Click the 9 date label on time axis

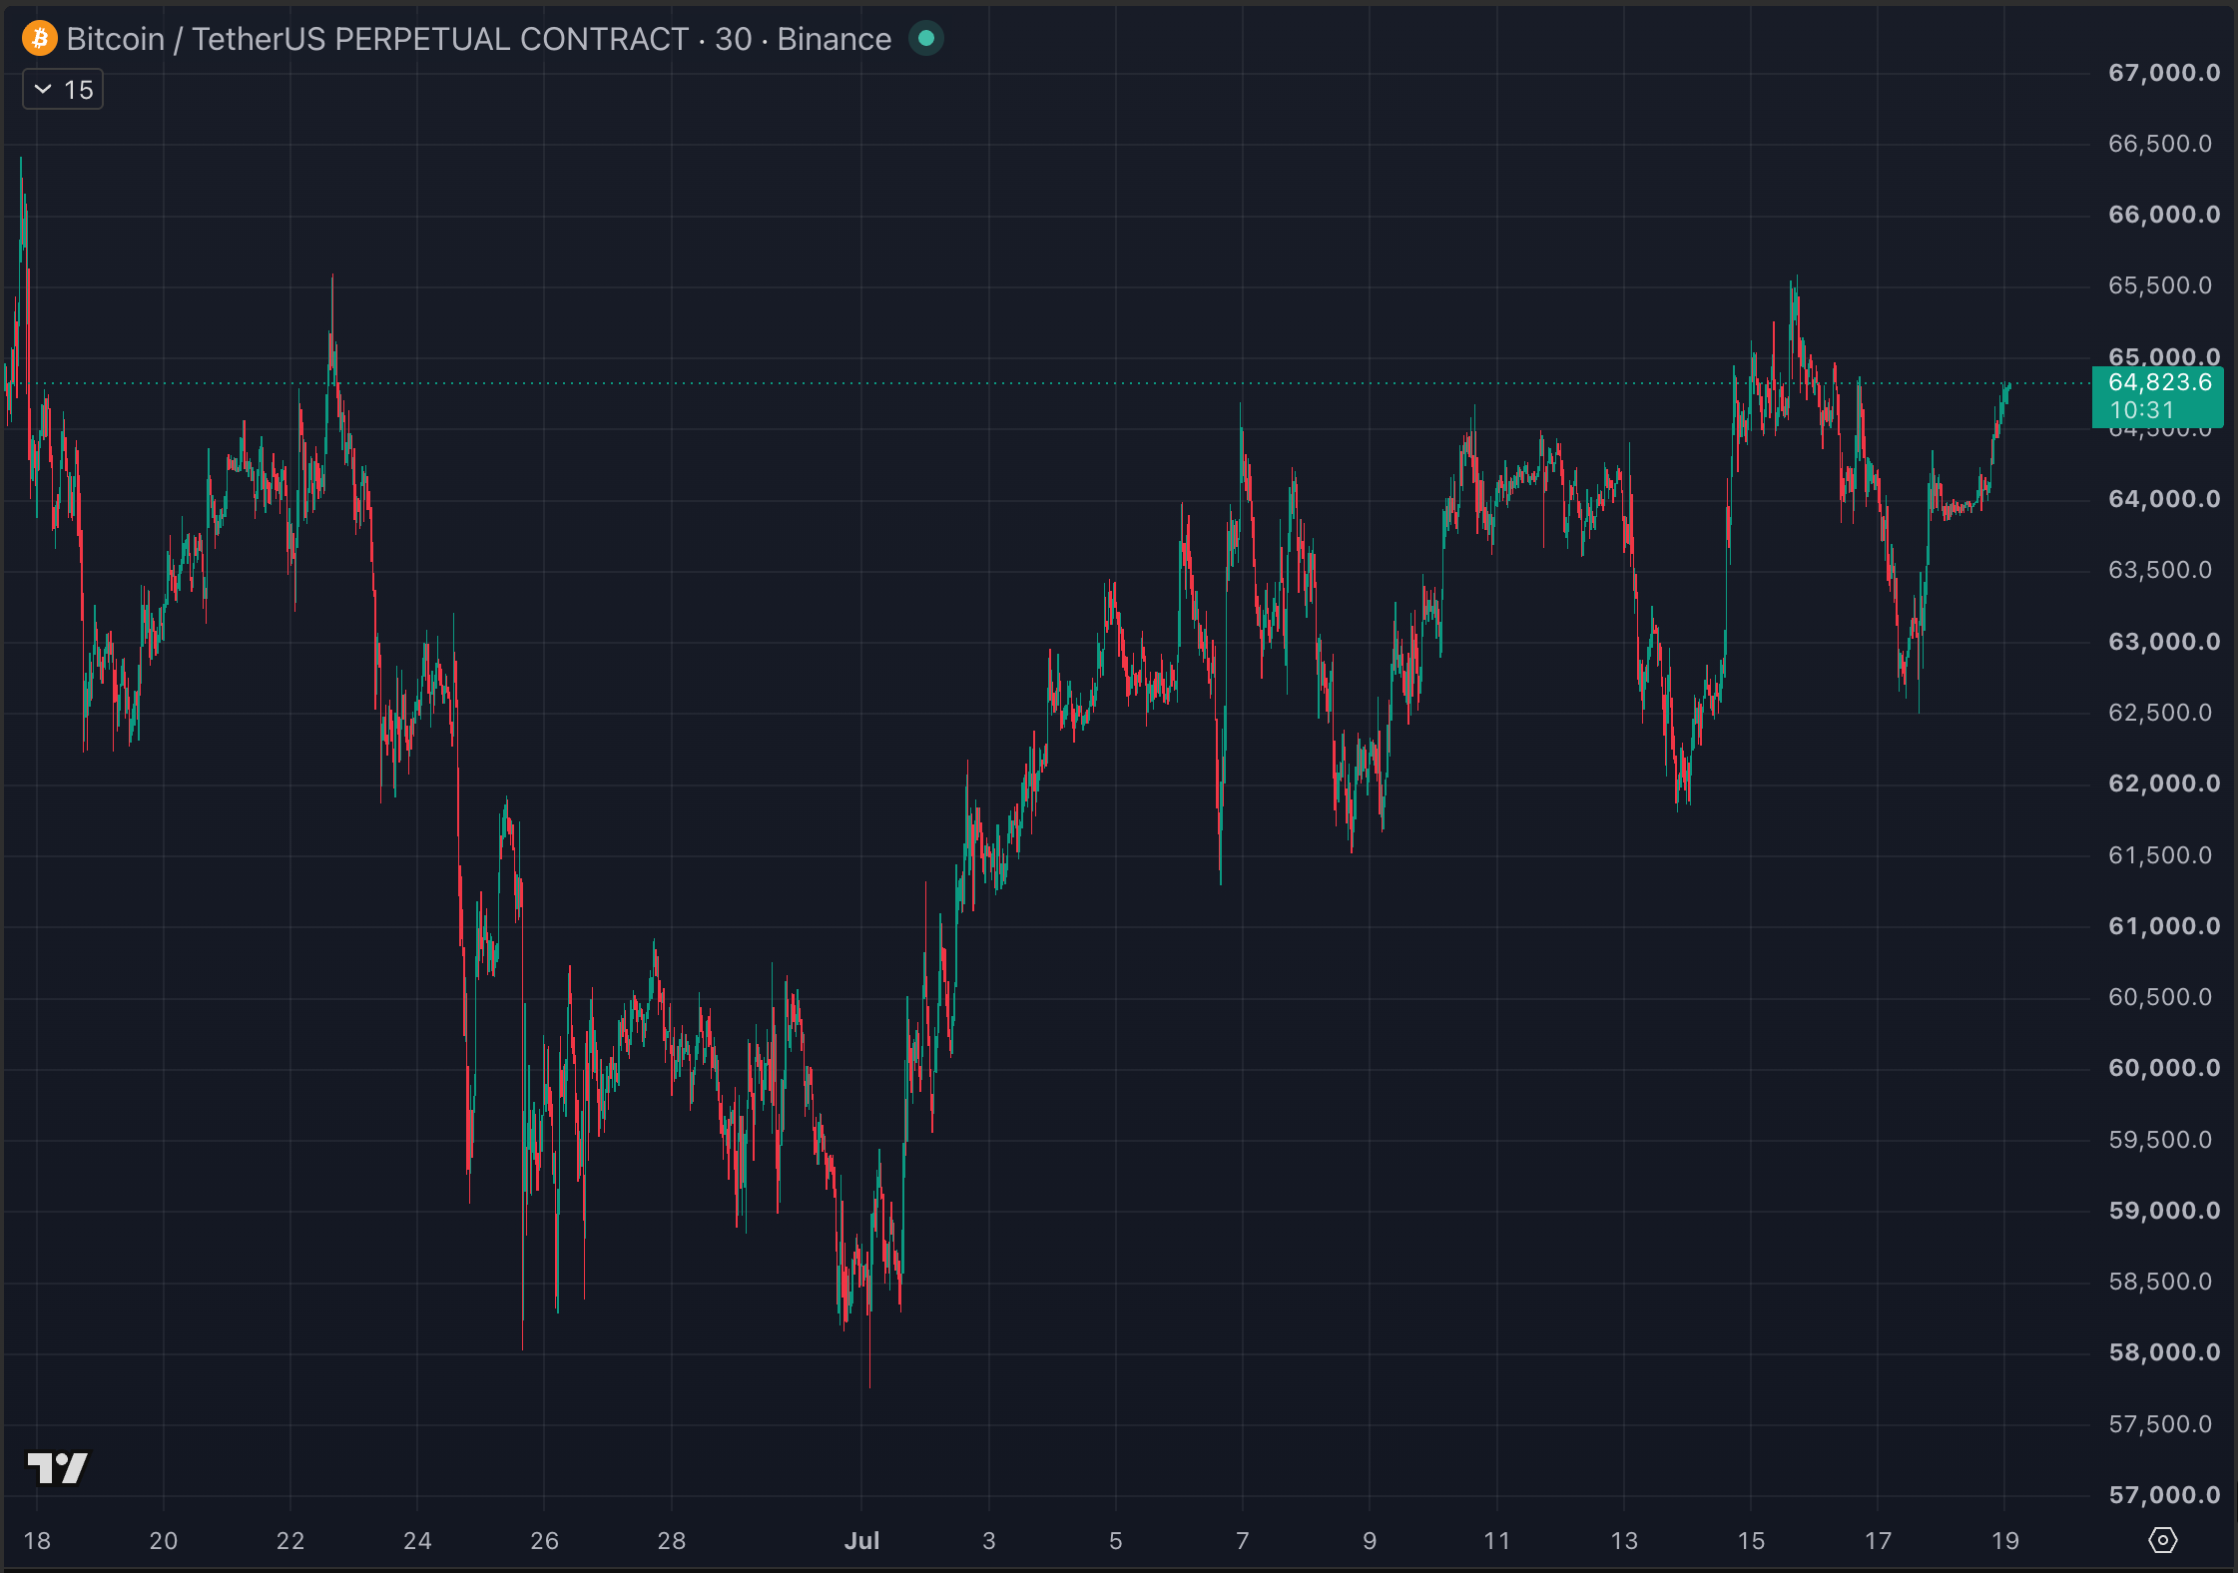(1370, 1541)
